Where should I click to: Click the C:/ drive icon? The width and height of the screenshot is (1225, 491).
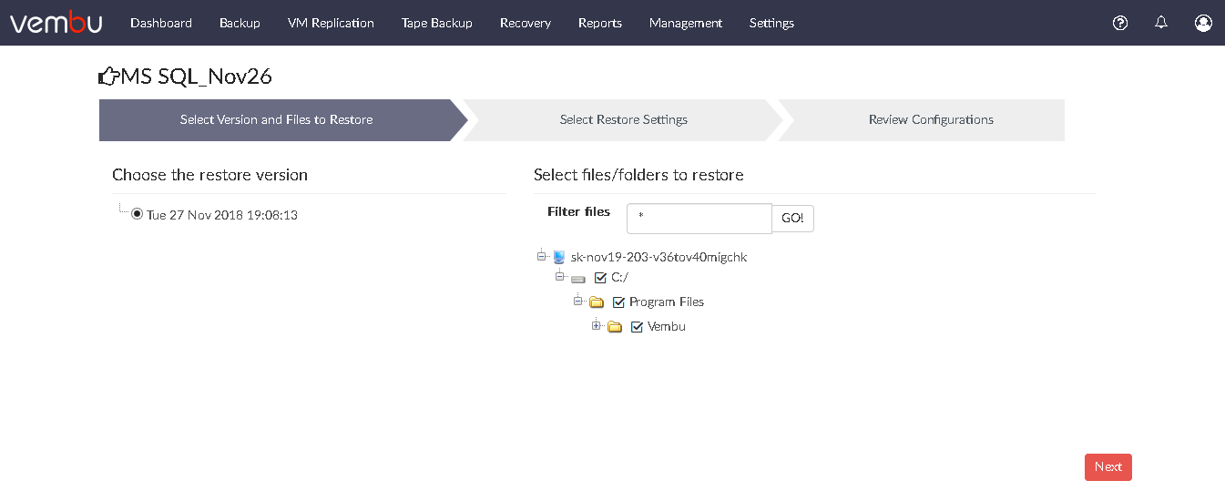577,279
